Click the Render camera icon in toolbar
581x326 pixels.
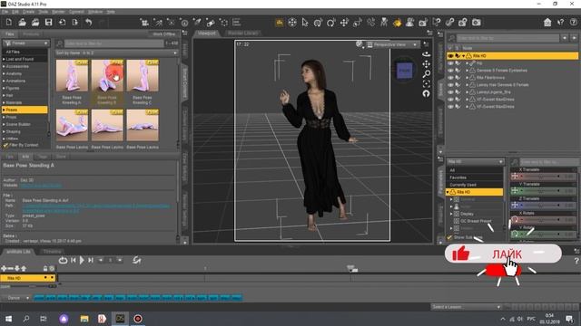pyautogui.click(x=476, y=23)
